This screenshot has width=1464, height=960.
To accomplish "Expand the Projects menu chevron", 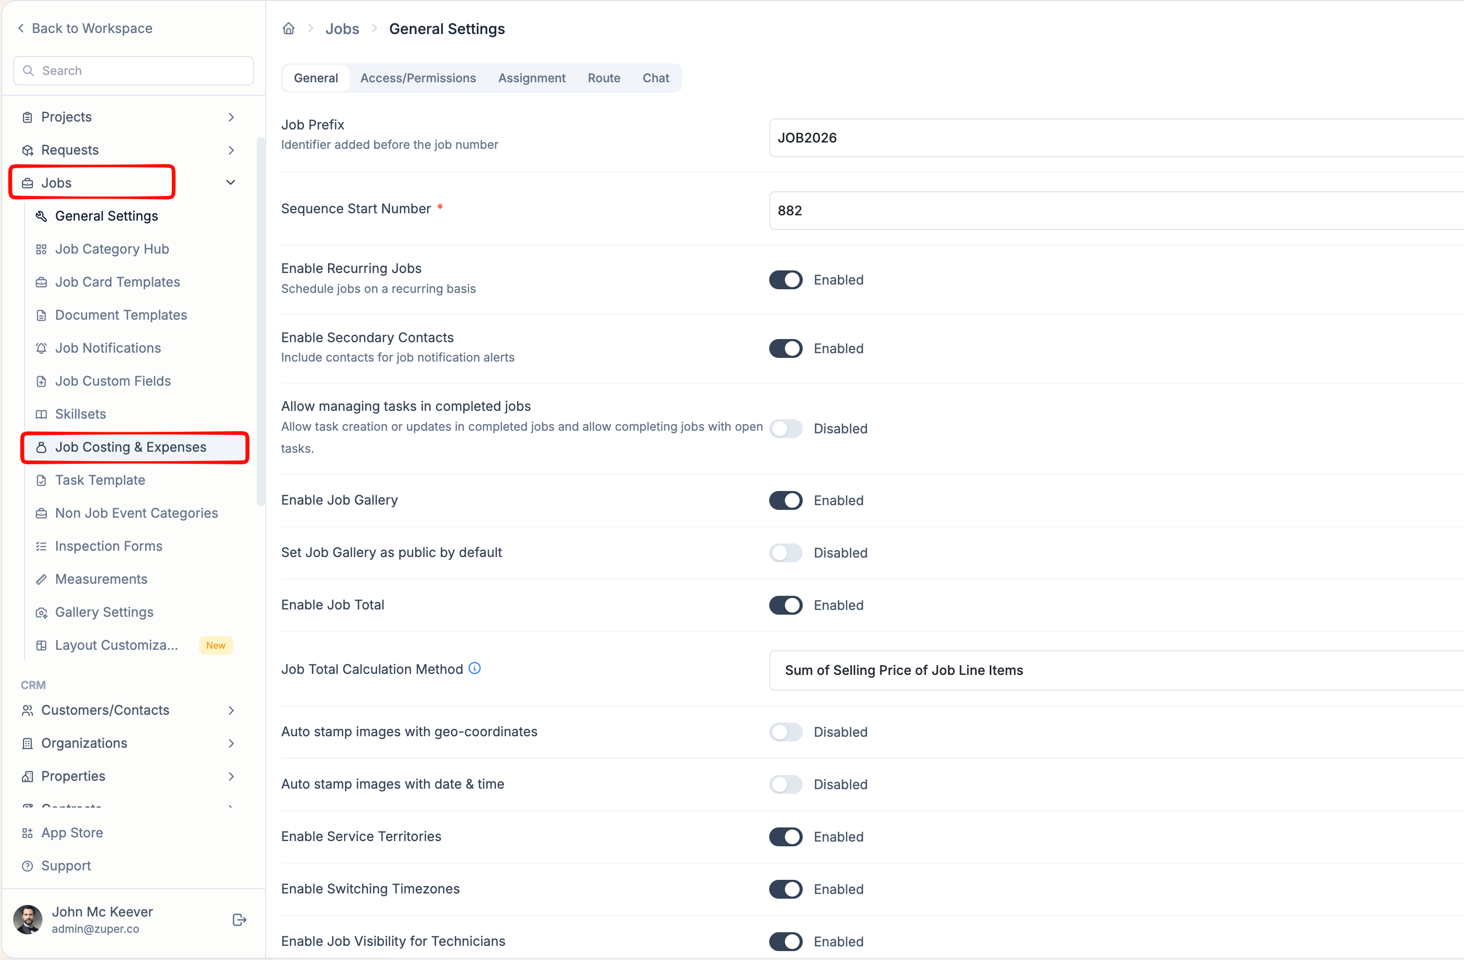I will [x=231, y=117].
